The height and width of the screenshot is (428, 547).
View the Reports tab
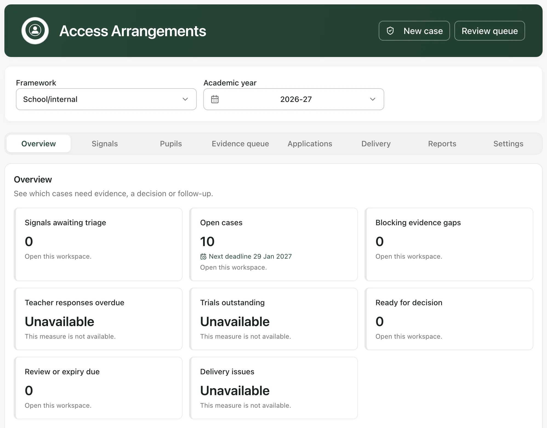[x=442, y=144]
